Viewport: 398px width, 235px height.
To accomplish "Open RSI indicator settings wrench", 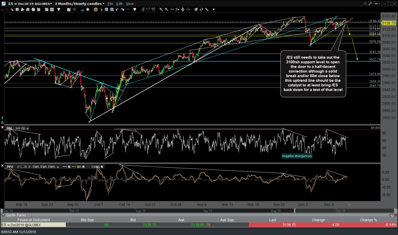I will pyautogui.click(x=27, y=128).
